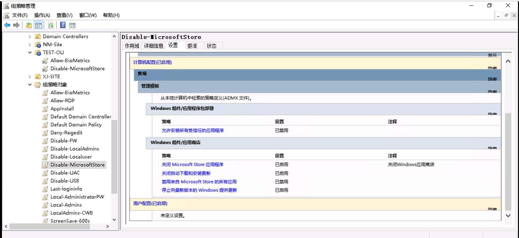The height and width of the screenshot is (238, 519).
Task: Click the TEST-OU container icon
Action: click(x=38, y=53)
